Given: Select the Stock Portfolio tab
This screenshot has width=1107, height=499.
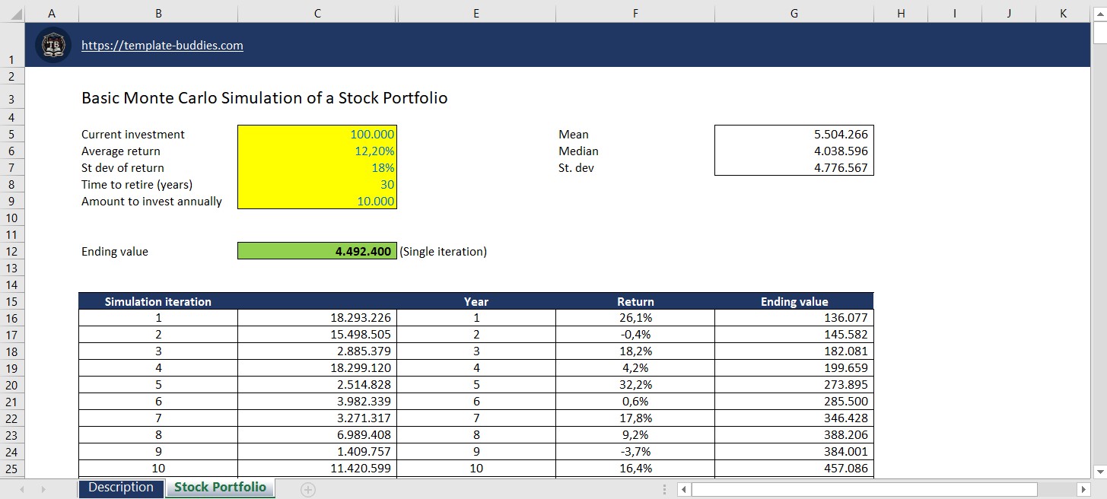Looking at the screenshot, I should [x=220, y=488].
